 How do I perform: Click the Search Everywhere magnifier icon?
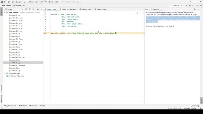point(201,6)
